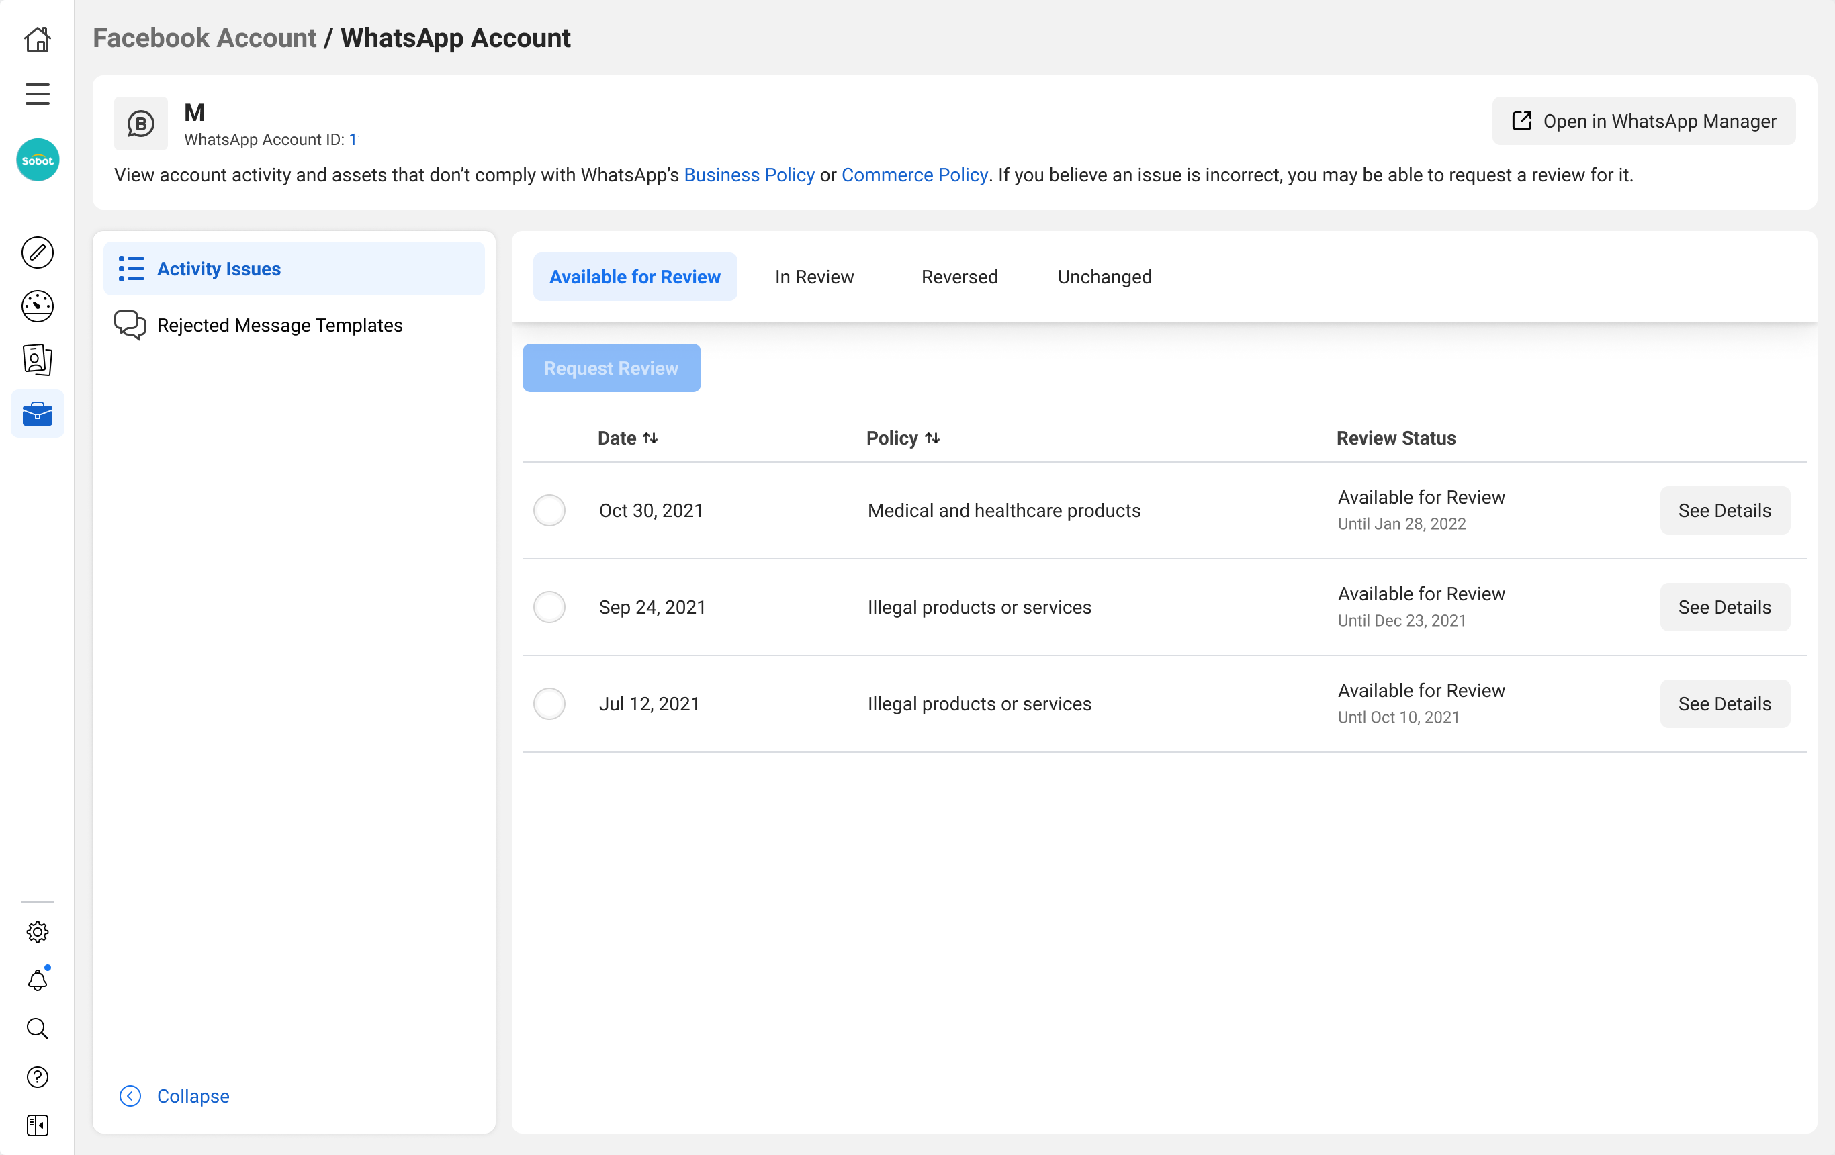Image resolution: width=1835 pixels, height=1155 pixels.
Task: Open the drawing/pen tool panel
Action: click(x=36, y=252)
